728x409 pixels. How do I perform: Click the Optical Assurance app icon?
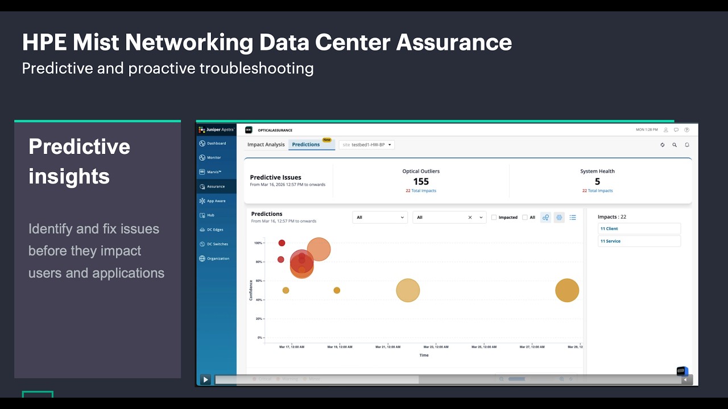point(249,130)
